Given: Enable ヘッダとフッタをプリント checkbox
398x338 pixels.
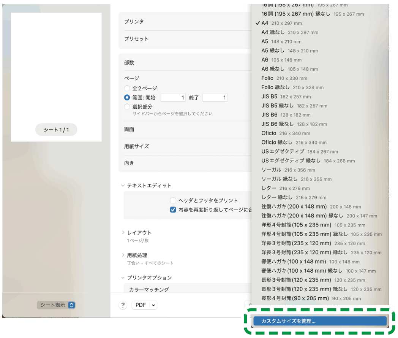Looking at the screenshot, I should click(x=173, y=200).
